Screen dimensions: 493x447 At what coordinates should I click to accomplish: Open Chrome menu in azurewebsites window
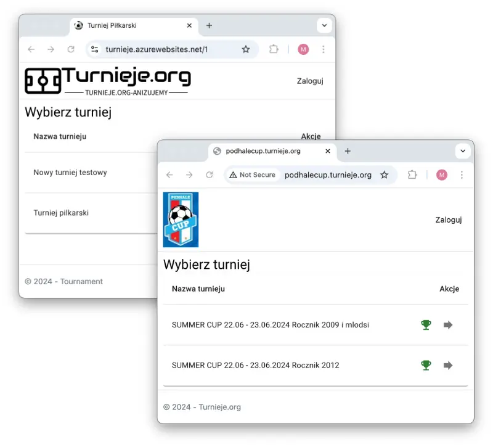point(323,49)
